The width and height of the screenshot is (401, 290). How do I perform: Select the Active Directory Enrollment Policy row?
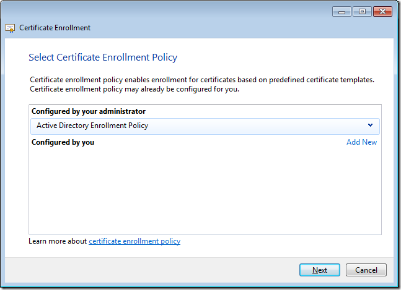[186, 126]
